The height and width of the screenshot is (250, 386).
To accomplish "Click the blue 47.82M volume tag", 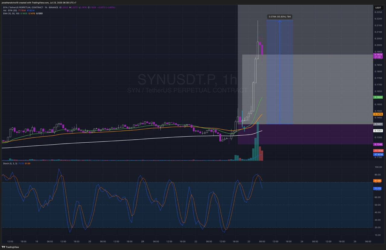I will tap(378, 154).
